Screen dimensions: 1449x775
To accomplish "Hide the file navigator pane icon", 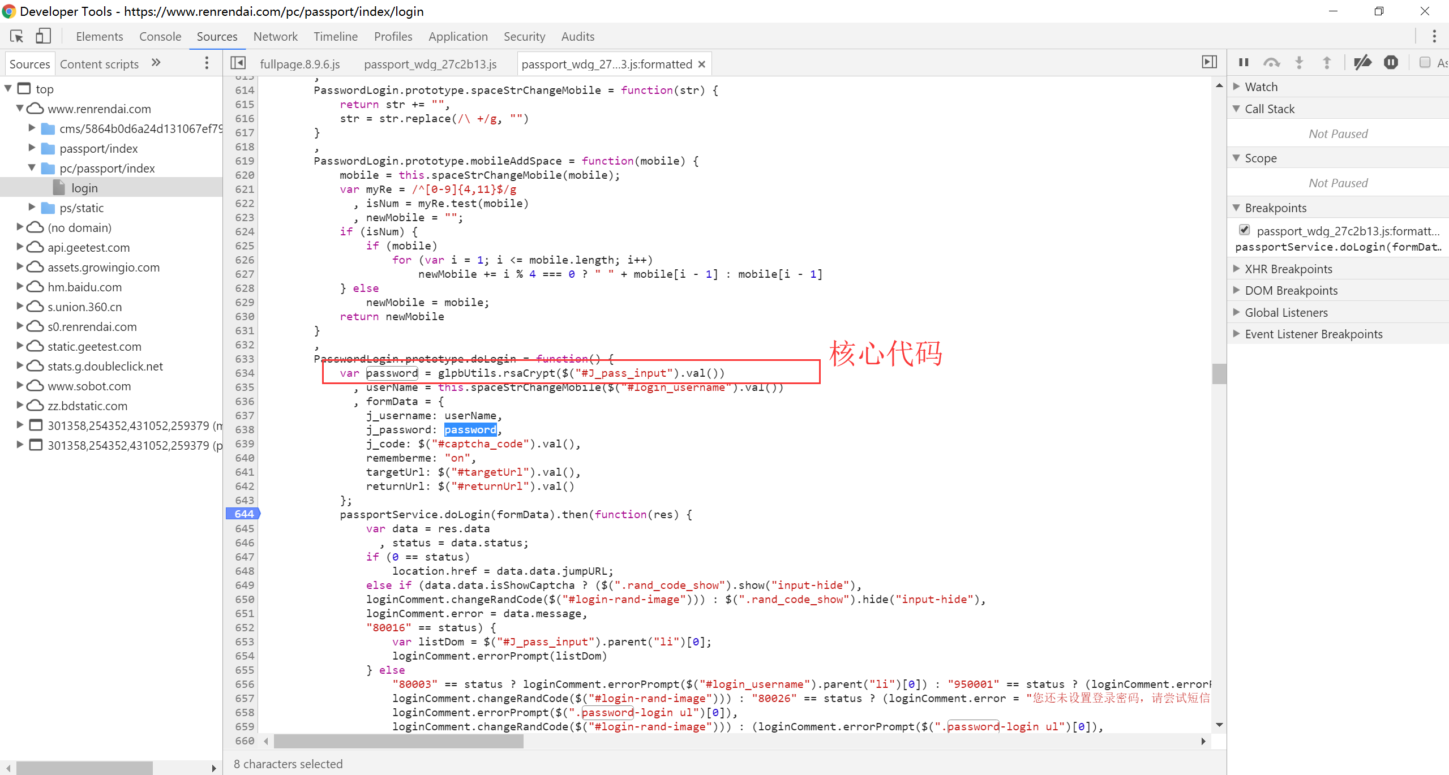I will (238, 63).
